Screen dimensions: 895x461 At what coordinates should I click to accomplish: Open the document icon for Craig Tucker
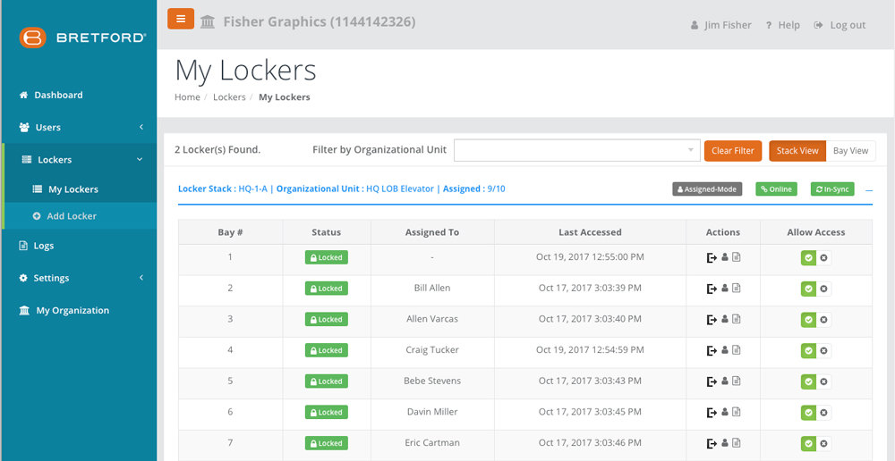pyautogui.click(x=737, y=350)
